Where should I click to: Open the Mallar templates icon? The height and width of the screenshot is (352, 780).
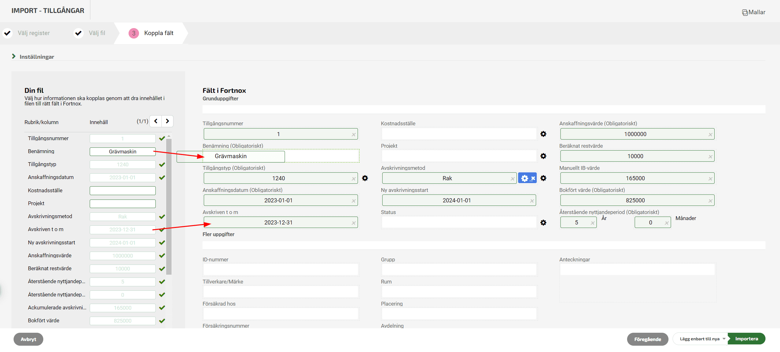[x=745, y=13]
